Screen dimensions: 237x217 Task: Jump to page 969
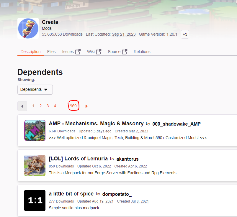click(73, 106)
